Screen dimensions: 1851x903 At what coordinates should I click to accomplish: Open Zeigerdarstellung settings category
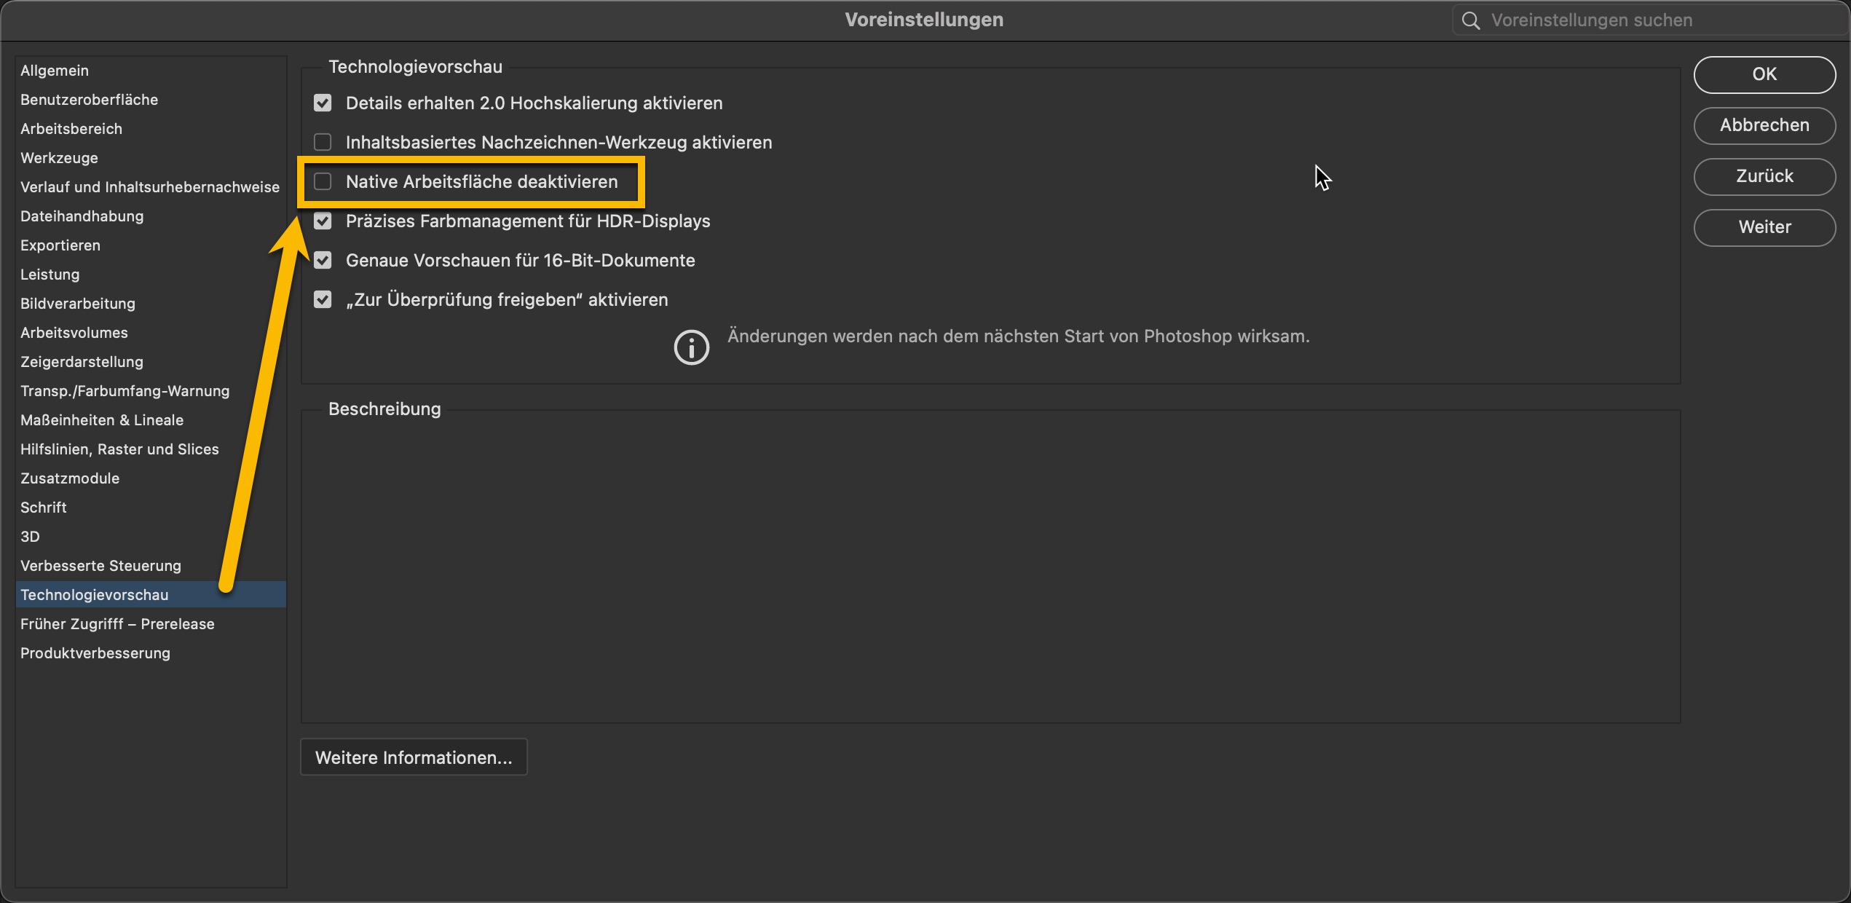coord(82,362)
